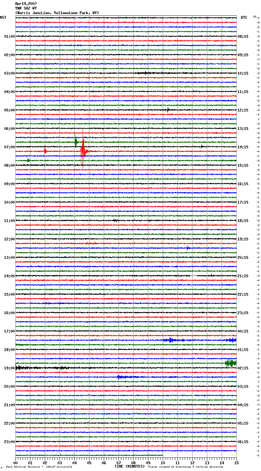Click the green spike just above the 07:00 trace
The width and height of the screenshot is (261, 471).
(76, 142)
